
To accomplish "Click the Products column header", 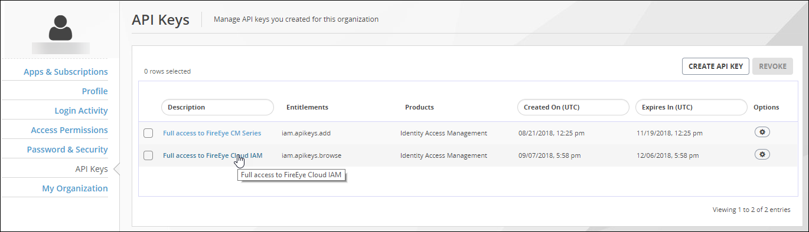I will click(419, 107).
